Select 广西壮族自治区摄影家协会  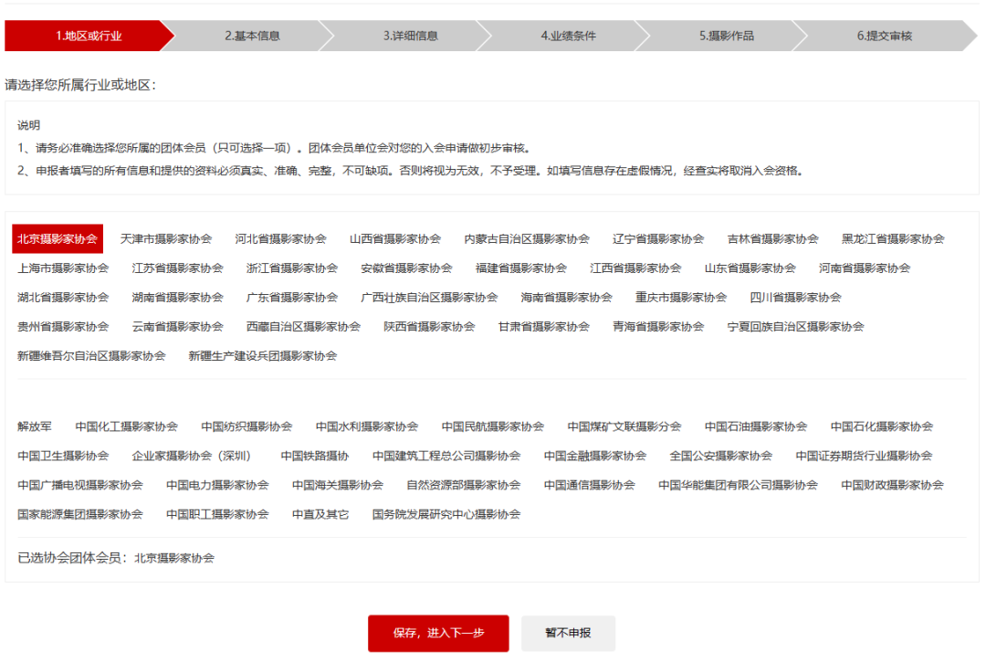429,298
